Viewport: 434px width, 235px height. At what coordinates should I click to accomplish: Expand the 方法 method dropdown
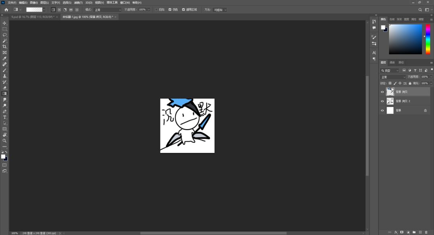pos(220,9)
